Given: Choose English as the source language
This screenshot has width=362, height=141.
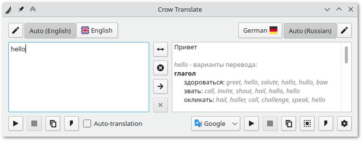Looking at the screenshot, I should (97, 30).
